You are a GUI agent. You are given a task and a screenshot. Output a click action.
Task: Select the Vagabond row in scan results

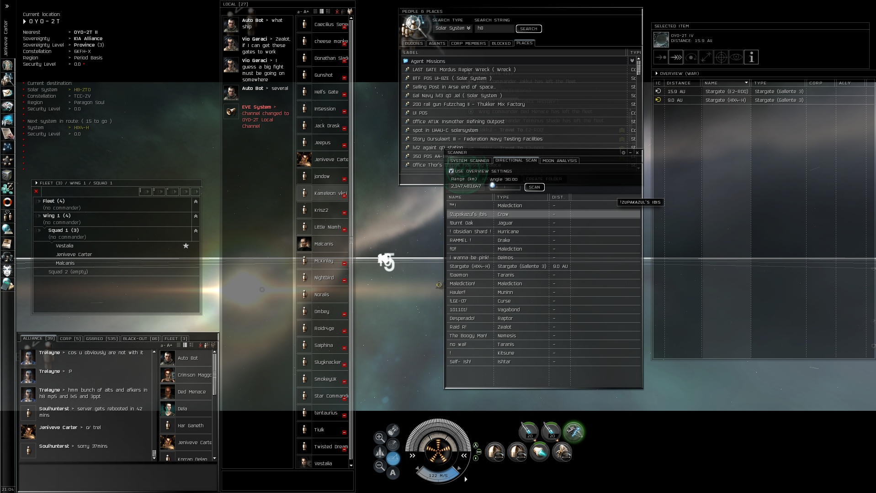(543, 310)
